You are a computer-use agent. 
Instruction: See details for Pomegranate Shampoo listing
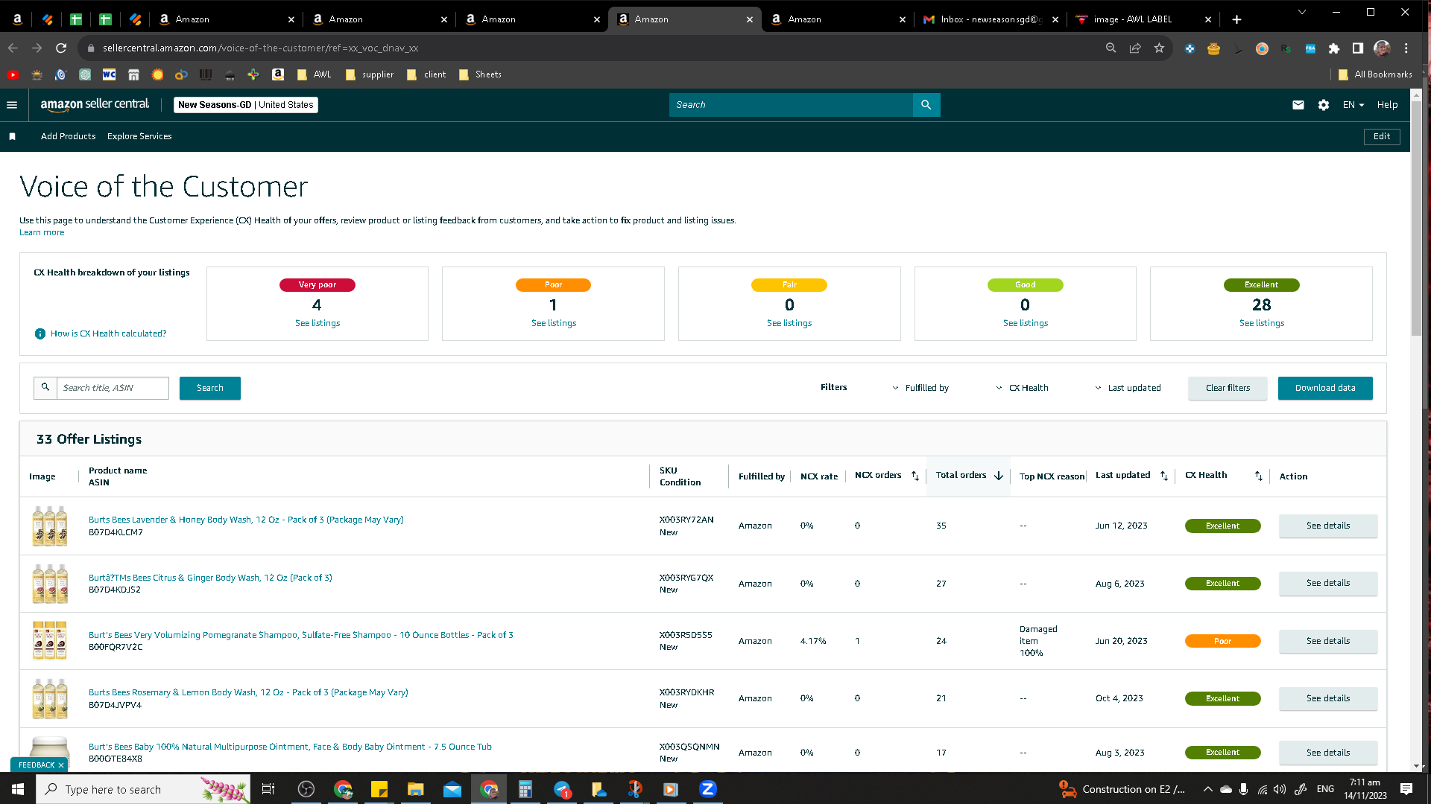pos(1328,641)
